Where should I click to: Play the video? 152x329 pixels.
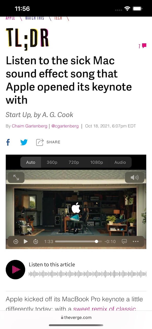point(26,241)
